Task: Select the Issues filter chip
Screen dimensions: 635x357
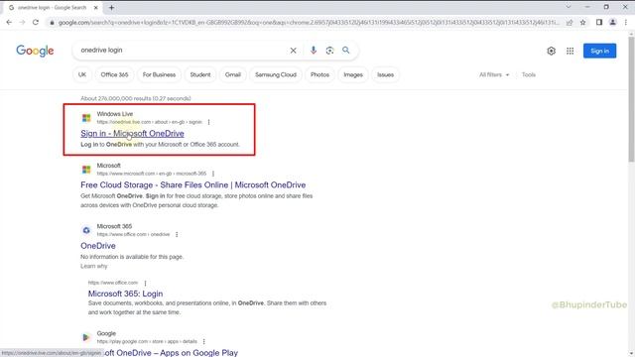Action: (385, 75)
